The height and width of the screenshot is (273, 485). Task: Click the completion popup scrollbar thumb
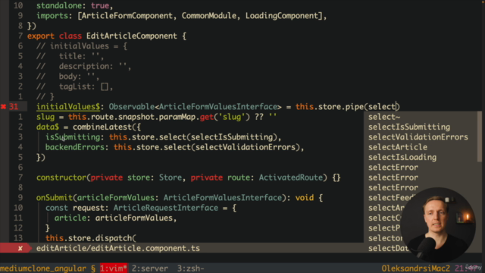pos(480,136)
